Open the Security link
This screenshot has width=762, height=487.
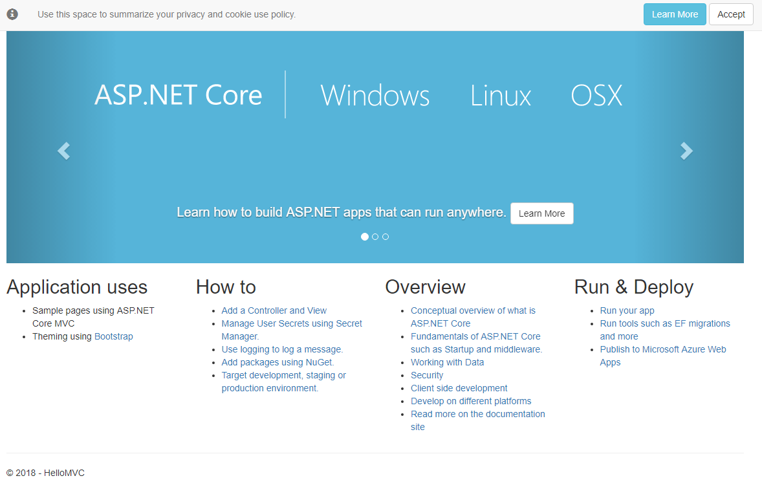tap(427, 375)
